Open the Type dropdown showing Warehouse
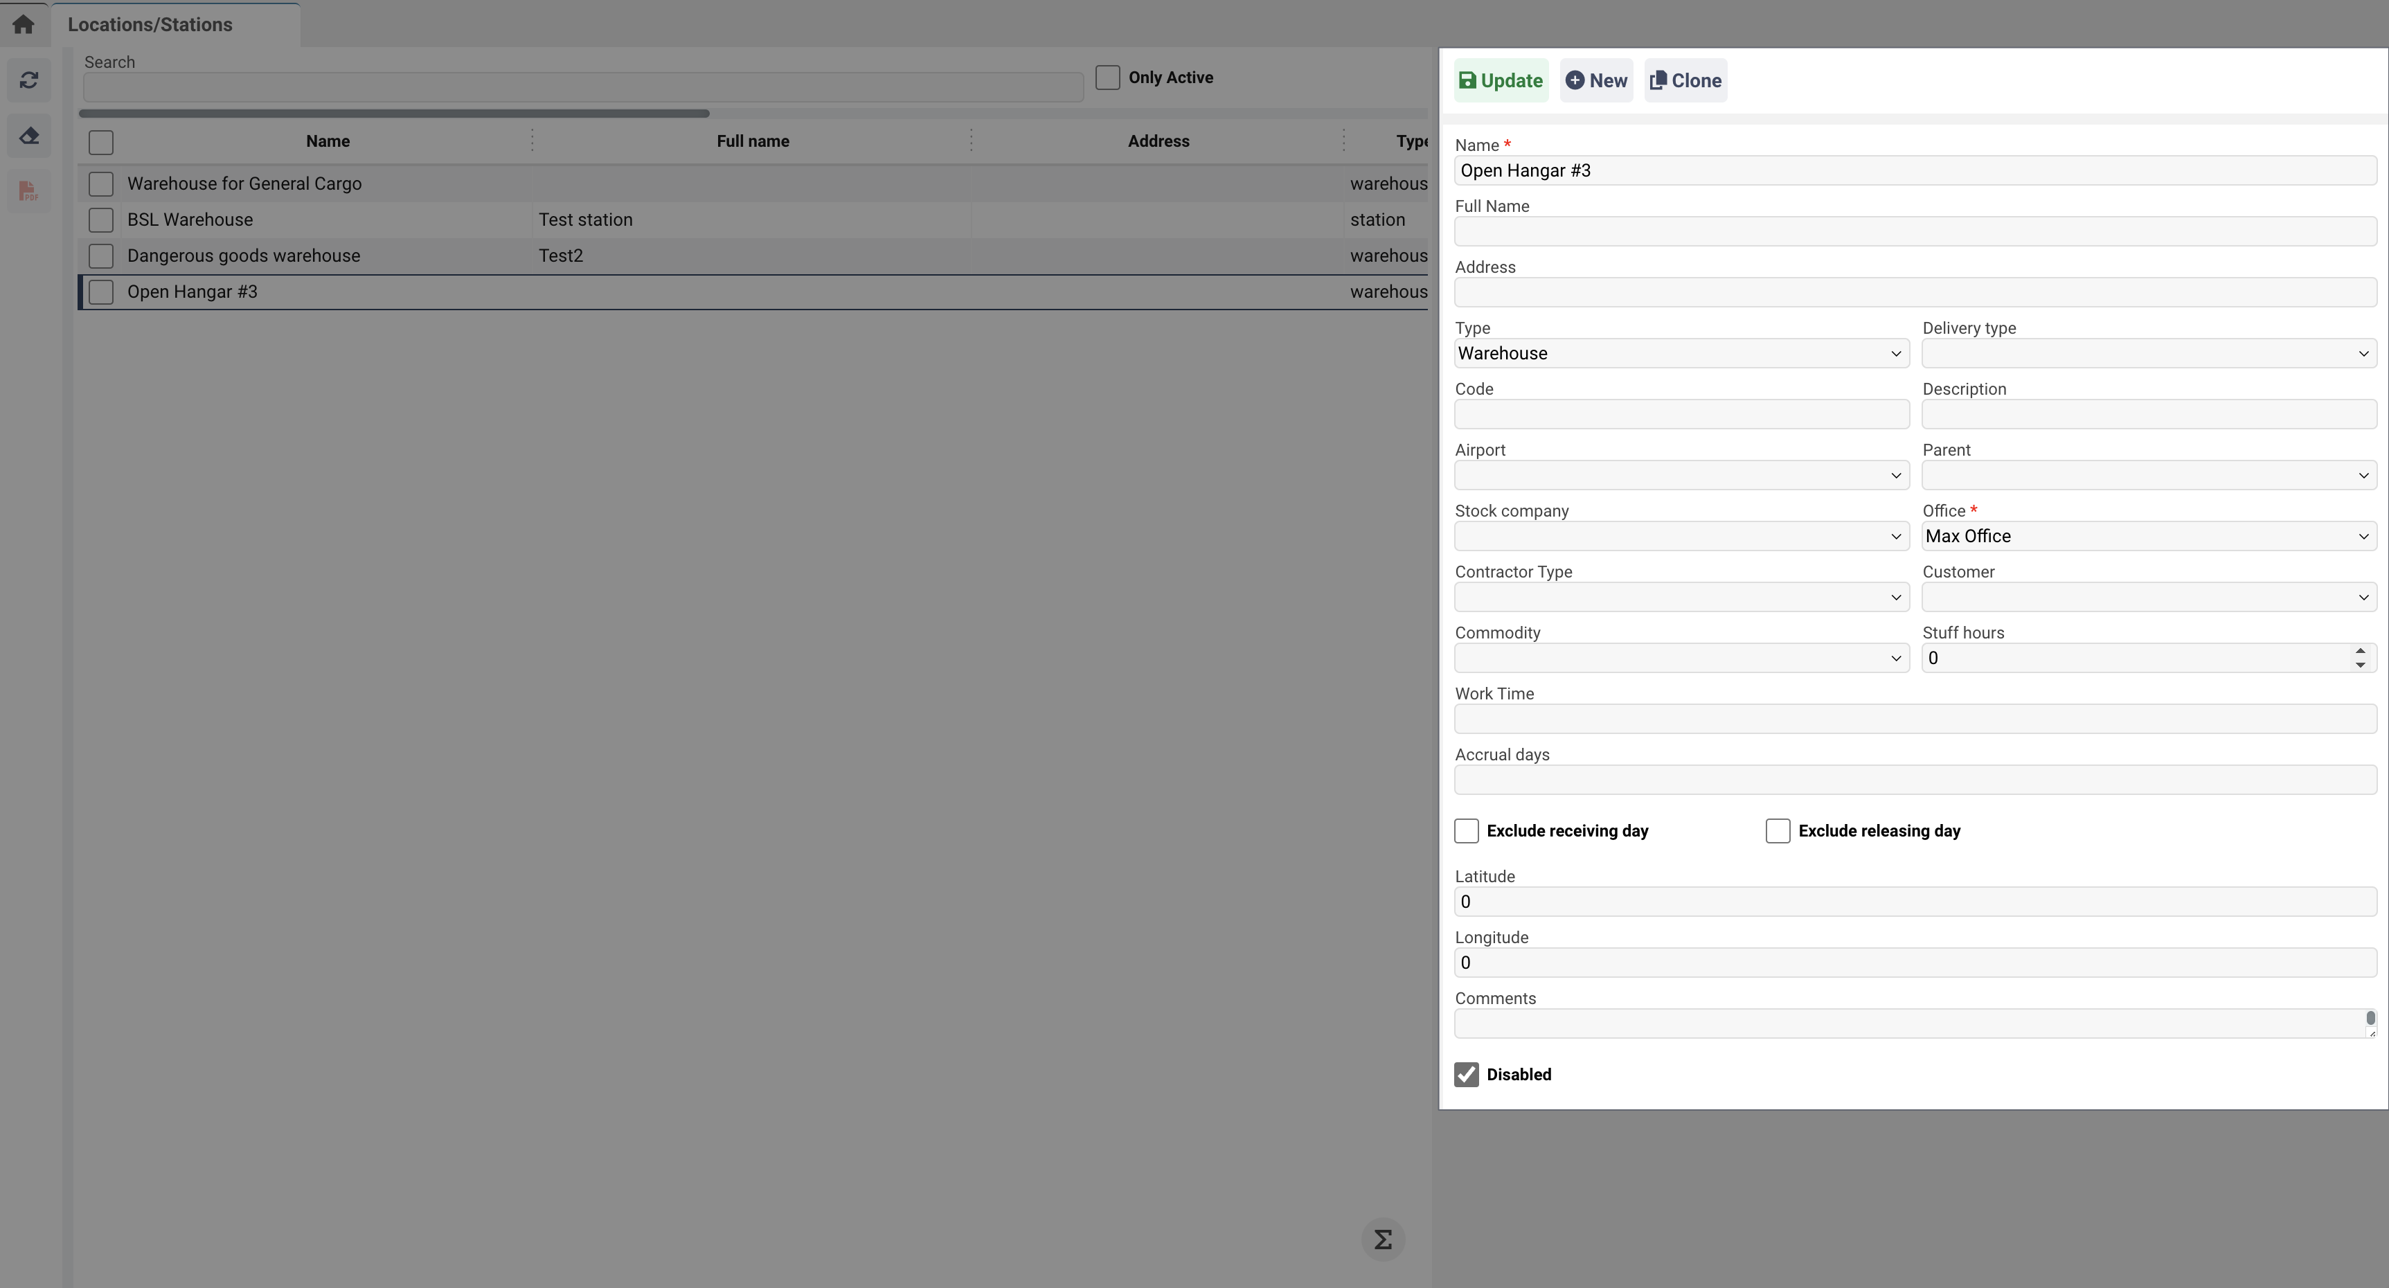This screenshot has width=2389, height=1288. 1681,353
